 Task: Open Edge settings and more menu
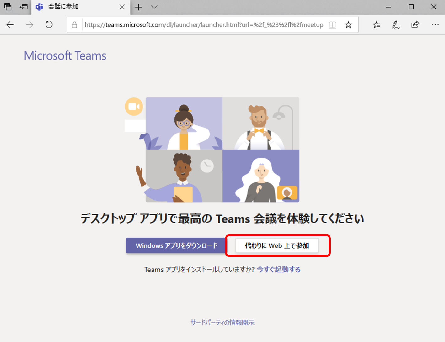435,24
